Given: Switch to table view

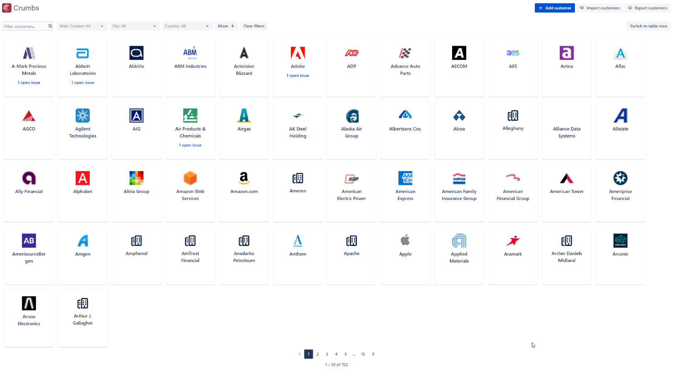Looking at the screenshot, I should coord(648,26).
